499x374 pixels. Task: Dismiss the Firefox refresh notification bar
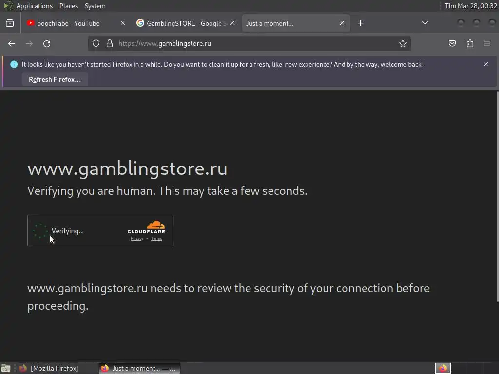tap(486, 64)
